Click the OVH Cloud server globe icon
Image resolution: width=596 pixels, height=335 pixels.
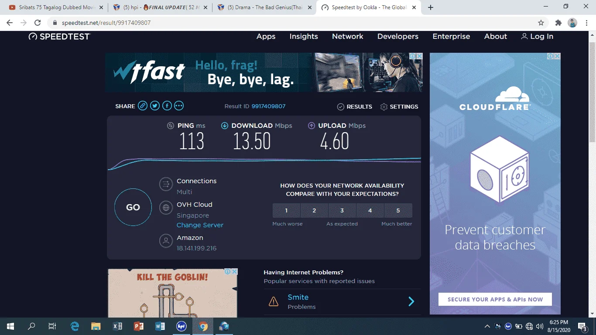coord(166,208)
